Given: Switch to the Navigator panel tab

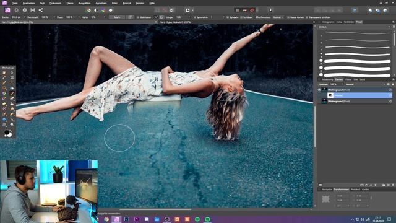Looking at the screenshot, I should [327, 190].
